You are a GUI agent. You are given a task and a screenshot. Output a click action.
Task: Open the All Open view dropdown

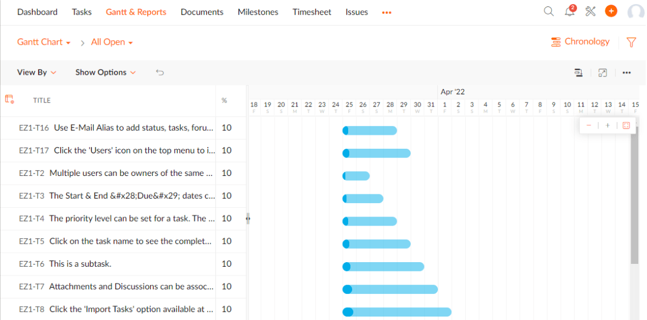point(112,42)
